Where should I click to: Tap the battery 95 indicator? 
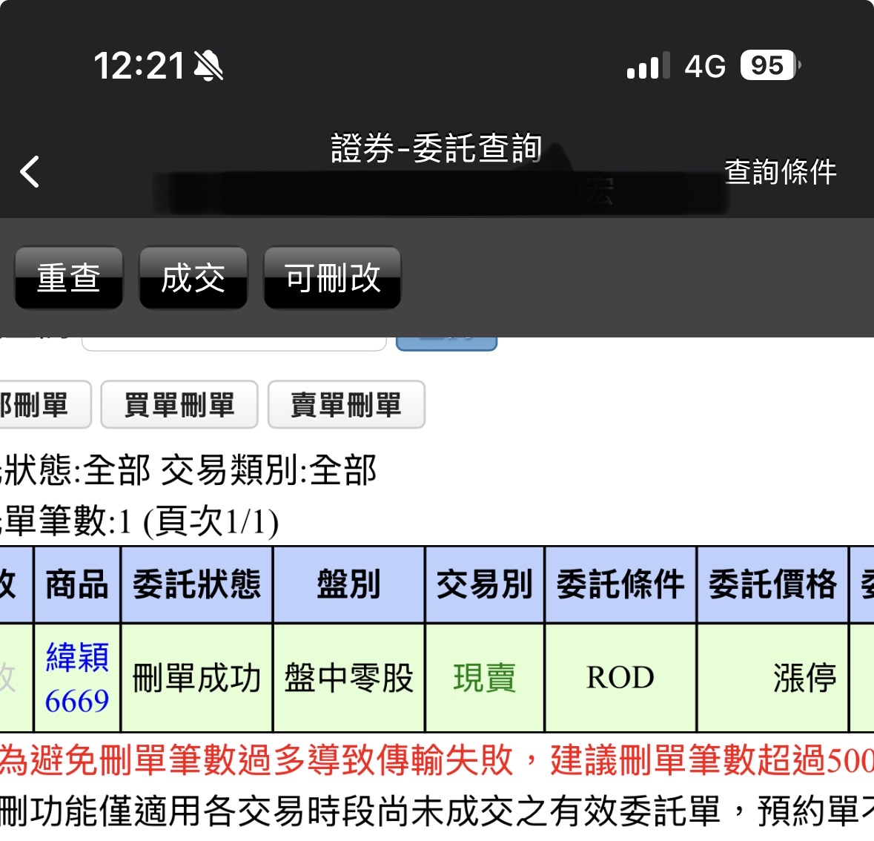(767, 66)
